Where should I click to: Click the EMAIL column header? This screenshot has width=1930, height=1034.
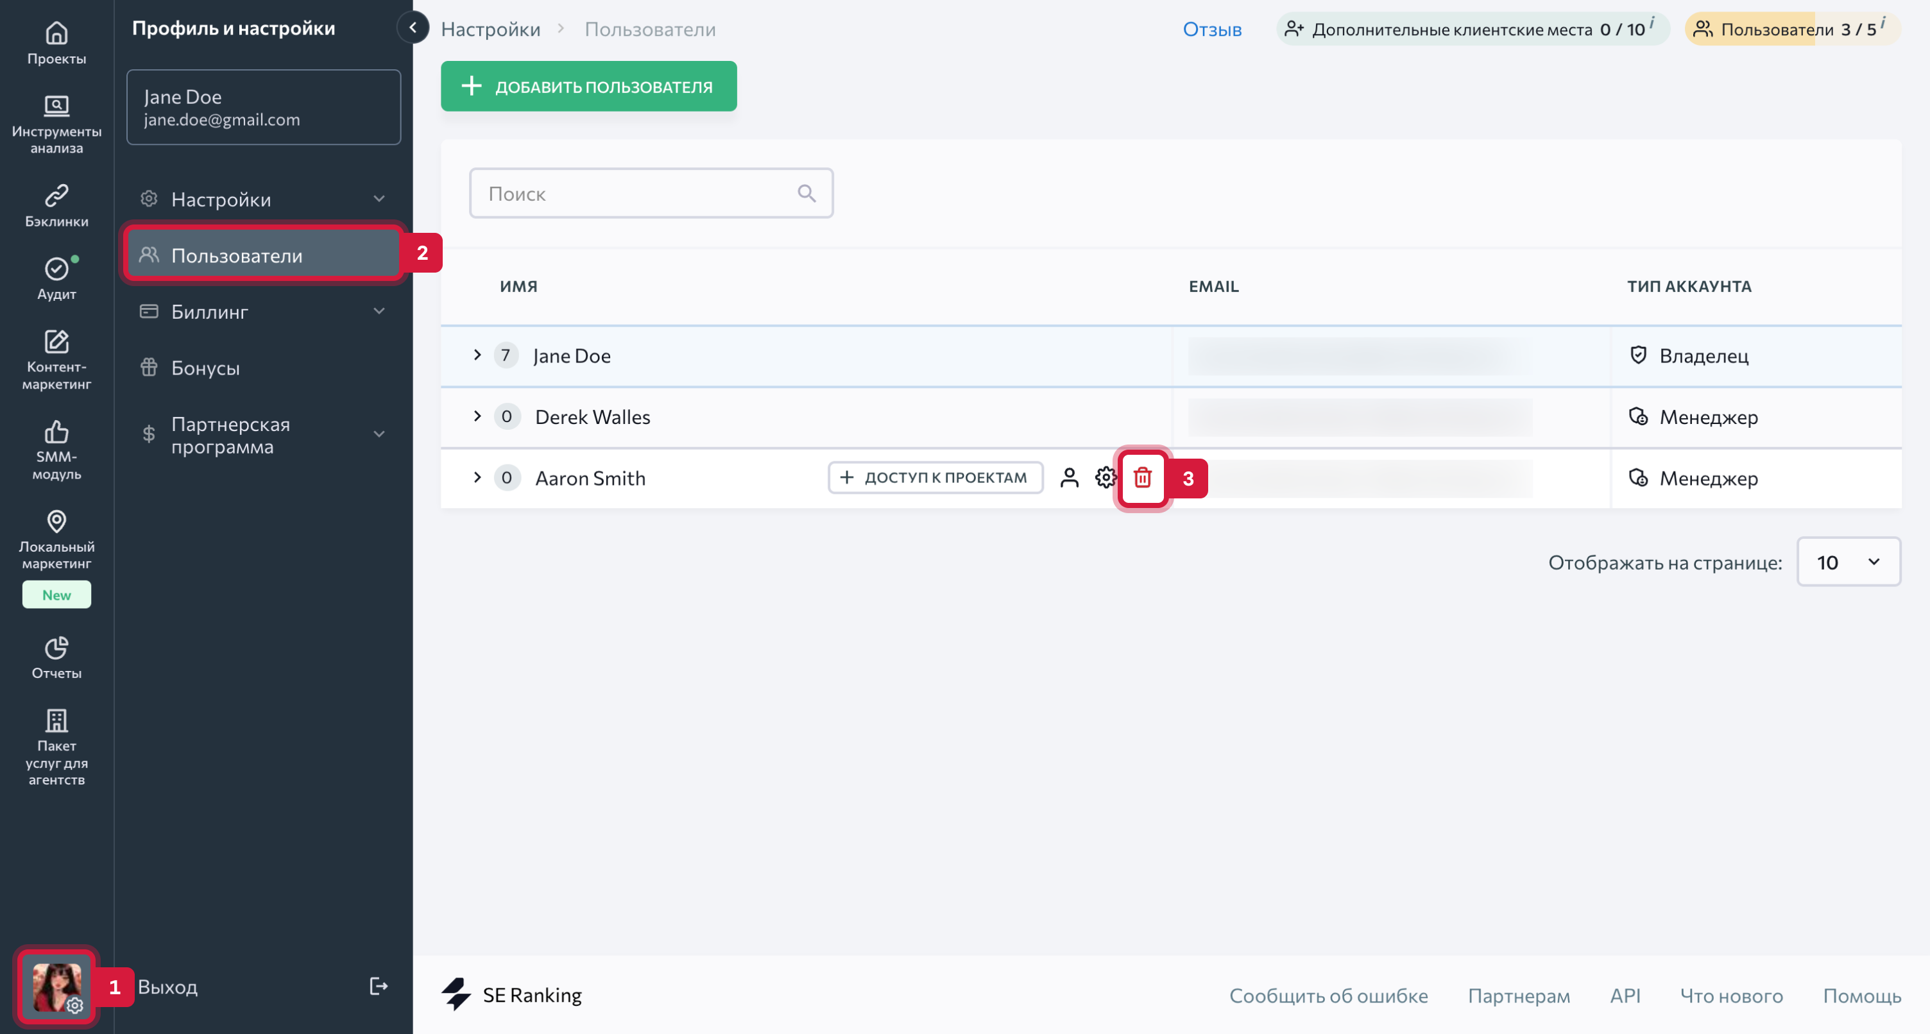pyautogui.click(x=1213, y=286)
